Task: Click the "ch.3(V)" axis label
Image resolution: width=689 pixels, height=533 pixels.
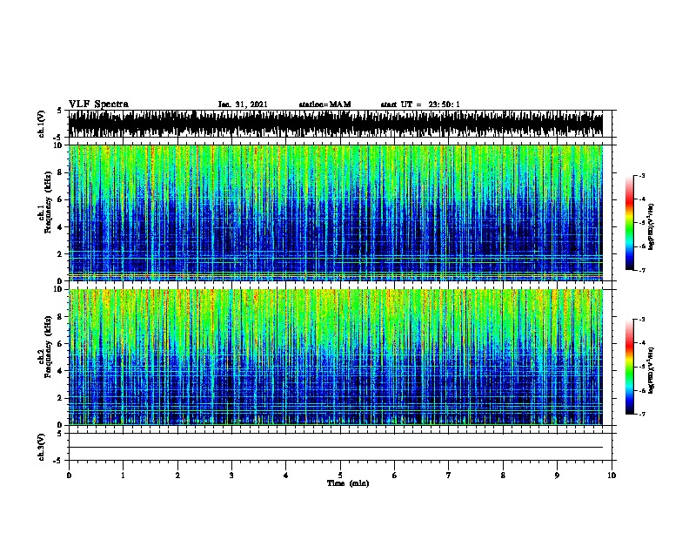Action: pyautogui.click(x=41, y=448)
